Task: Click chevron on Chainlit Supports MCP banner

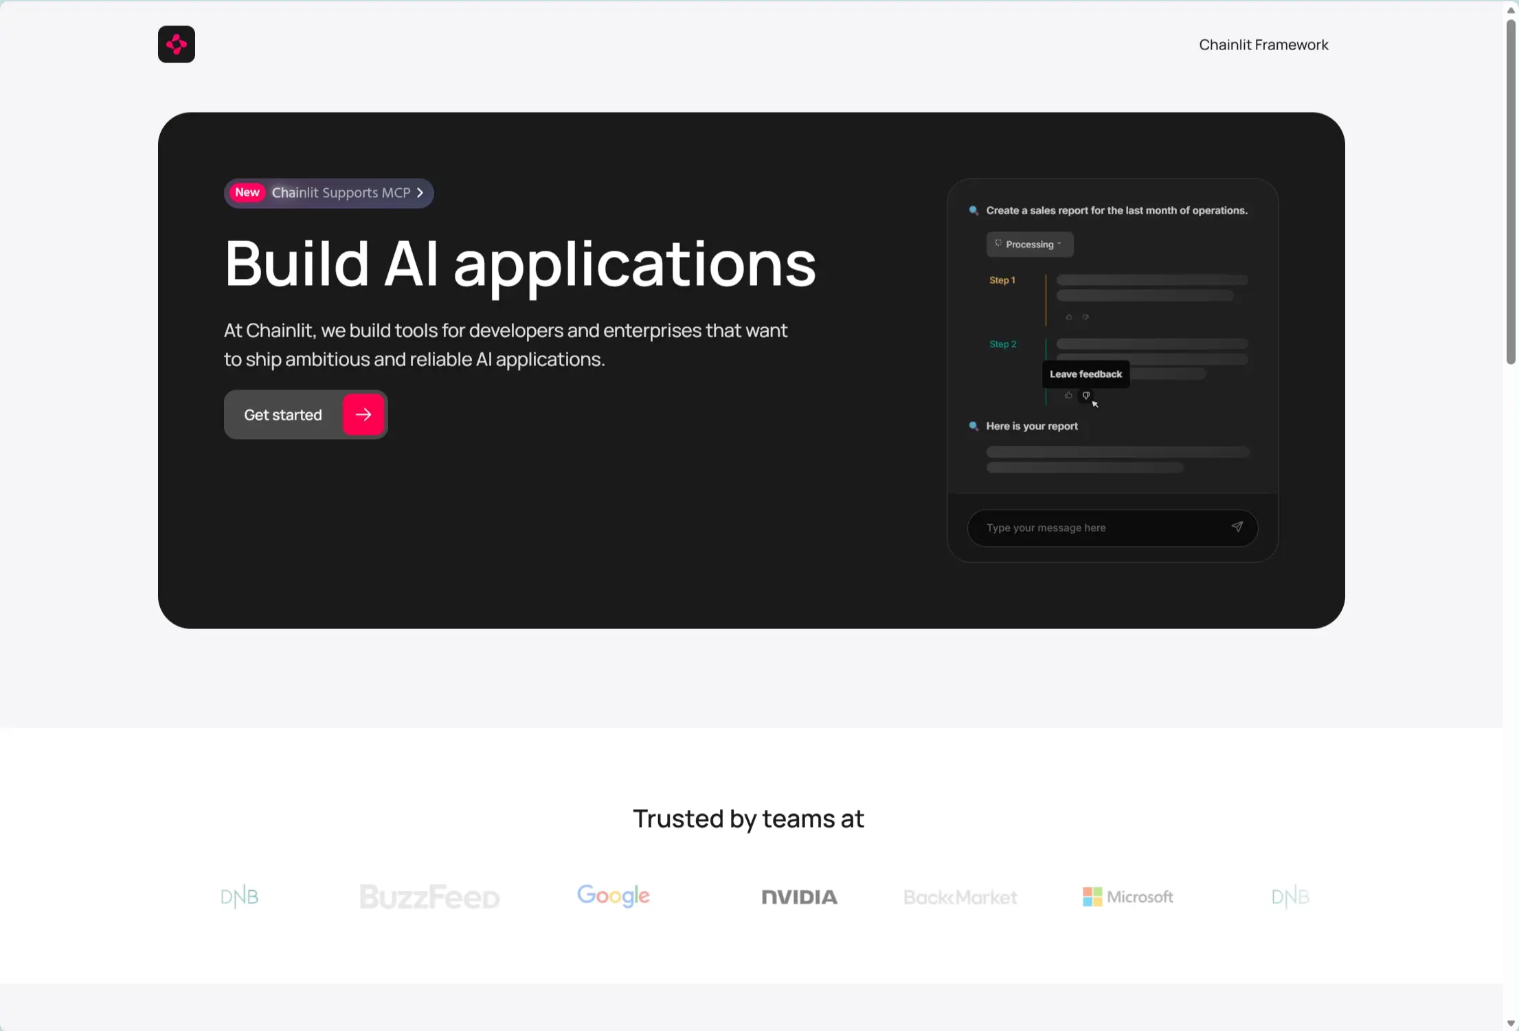Action: pos(420,193)
